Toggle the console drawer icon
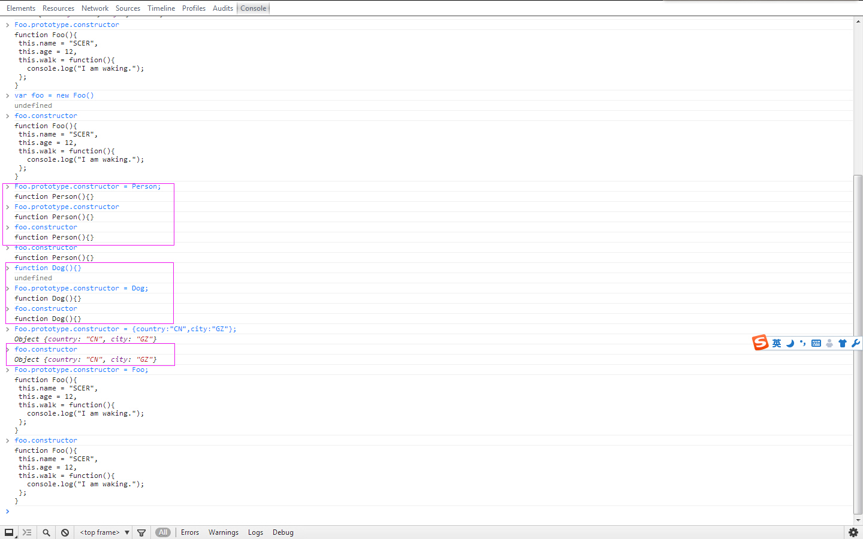Image resolution: width=863 pixels, height=539 pixels. click(27, 532)
